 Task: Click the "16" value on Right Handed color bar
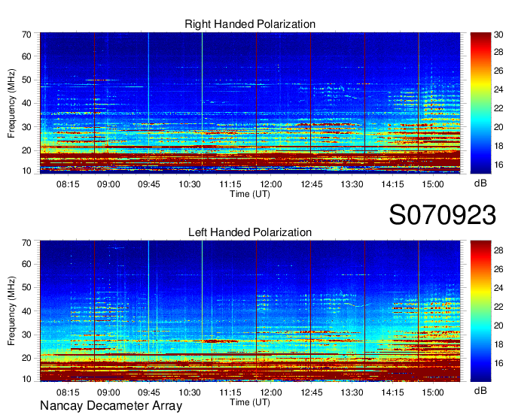pyautogui.click(x=498, y=165)
